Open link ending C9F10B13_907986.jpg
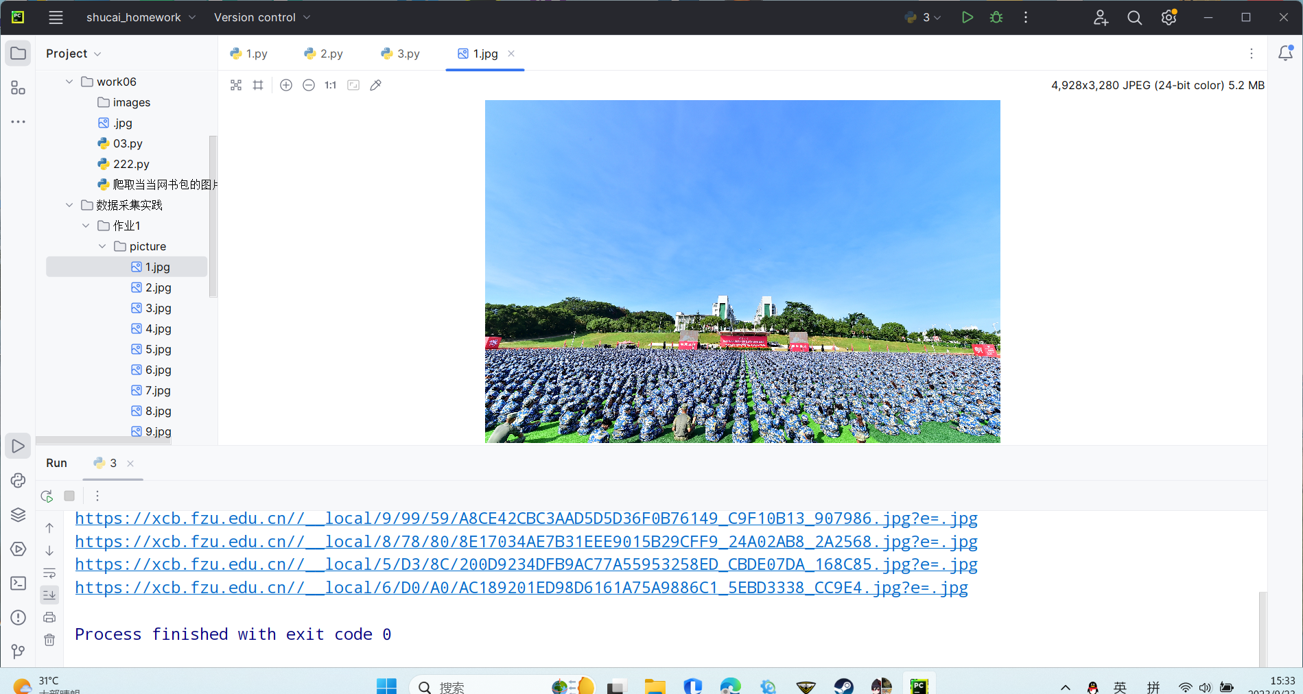 pyautogui.click(x=526, y=518)
